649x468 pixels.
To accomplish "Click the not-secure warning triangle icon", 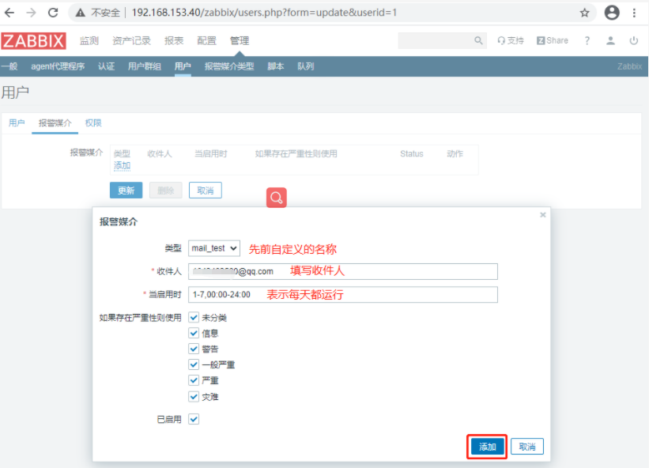I will pos(81,13).
